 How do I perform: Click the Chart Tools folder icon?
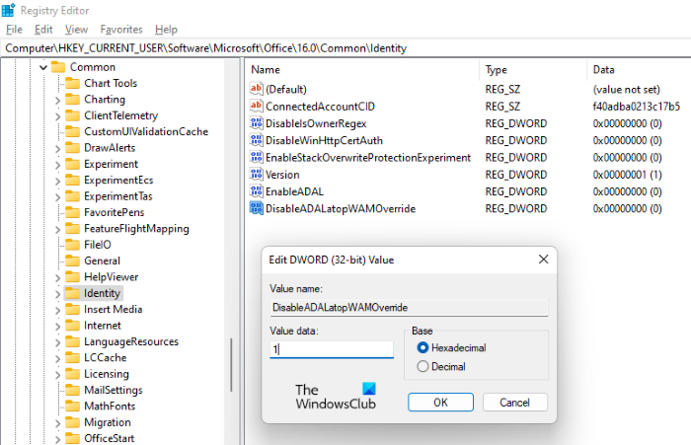(72, 83)
